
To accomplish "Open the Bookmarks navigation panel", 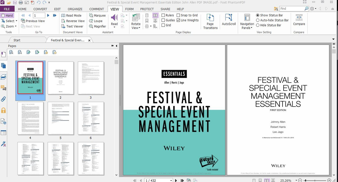I will [3, 55].
